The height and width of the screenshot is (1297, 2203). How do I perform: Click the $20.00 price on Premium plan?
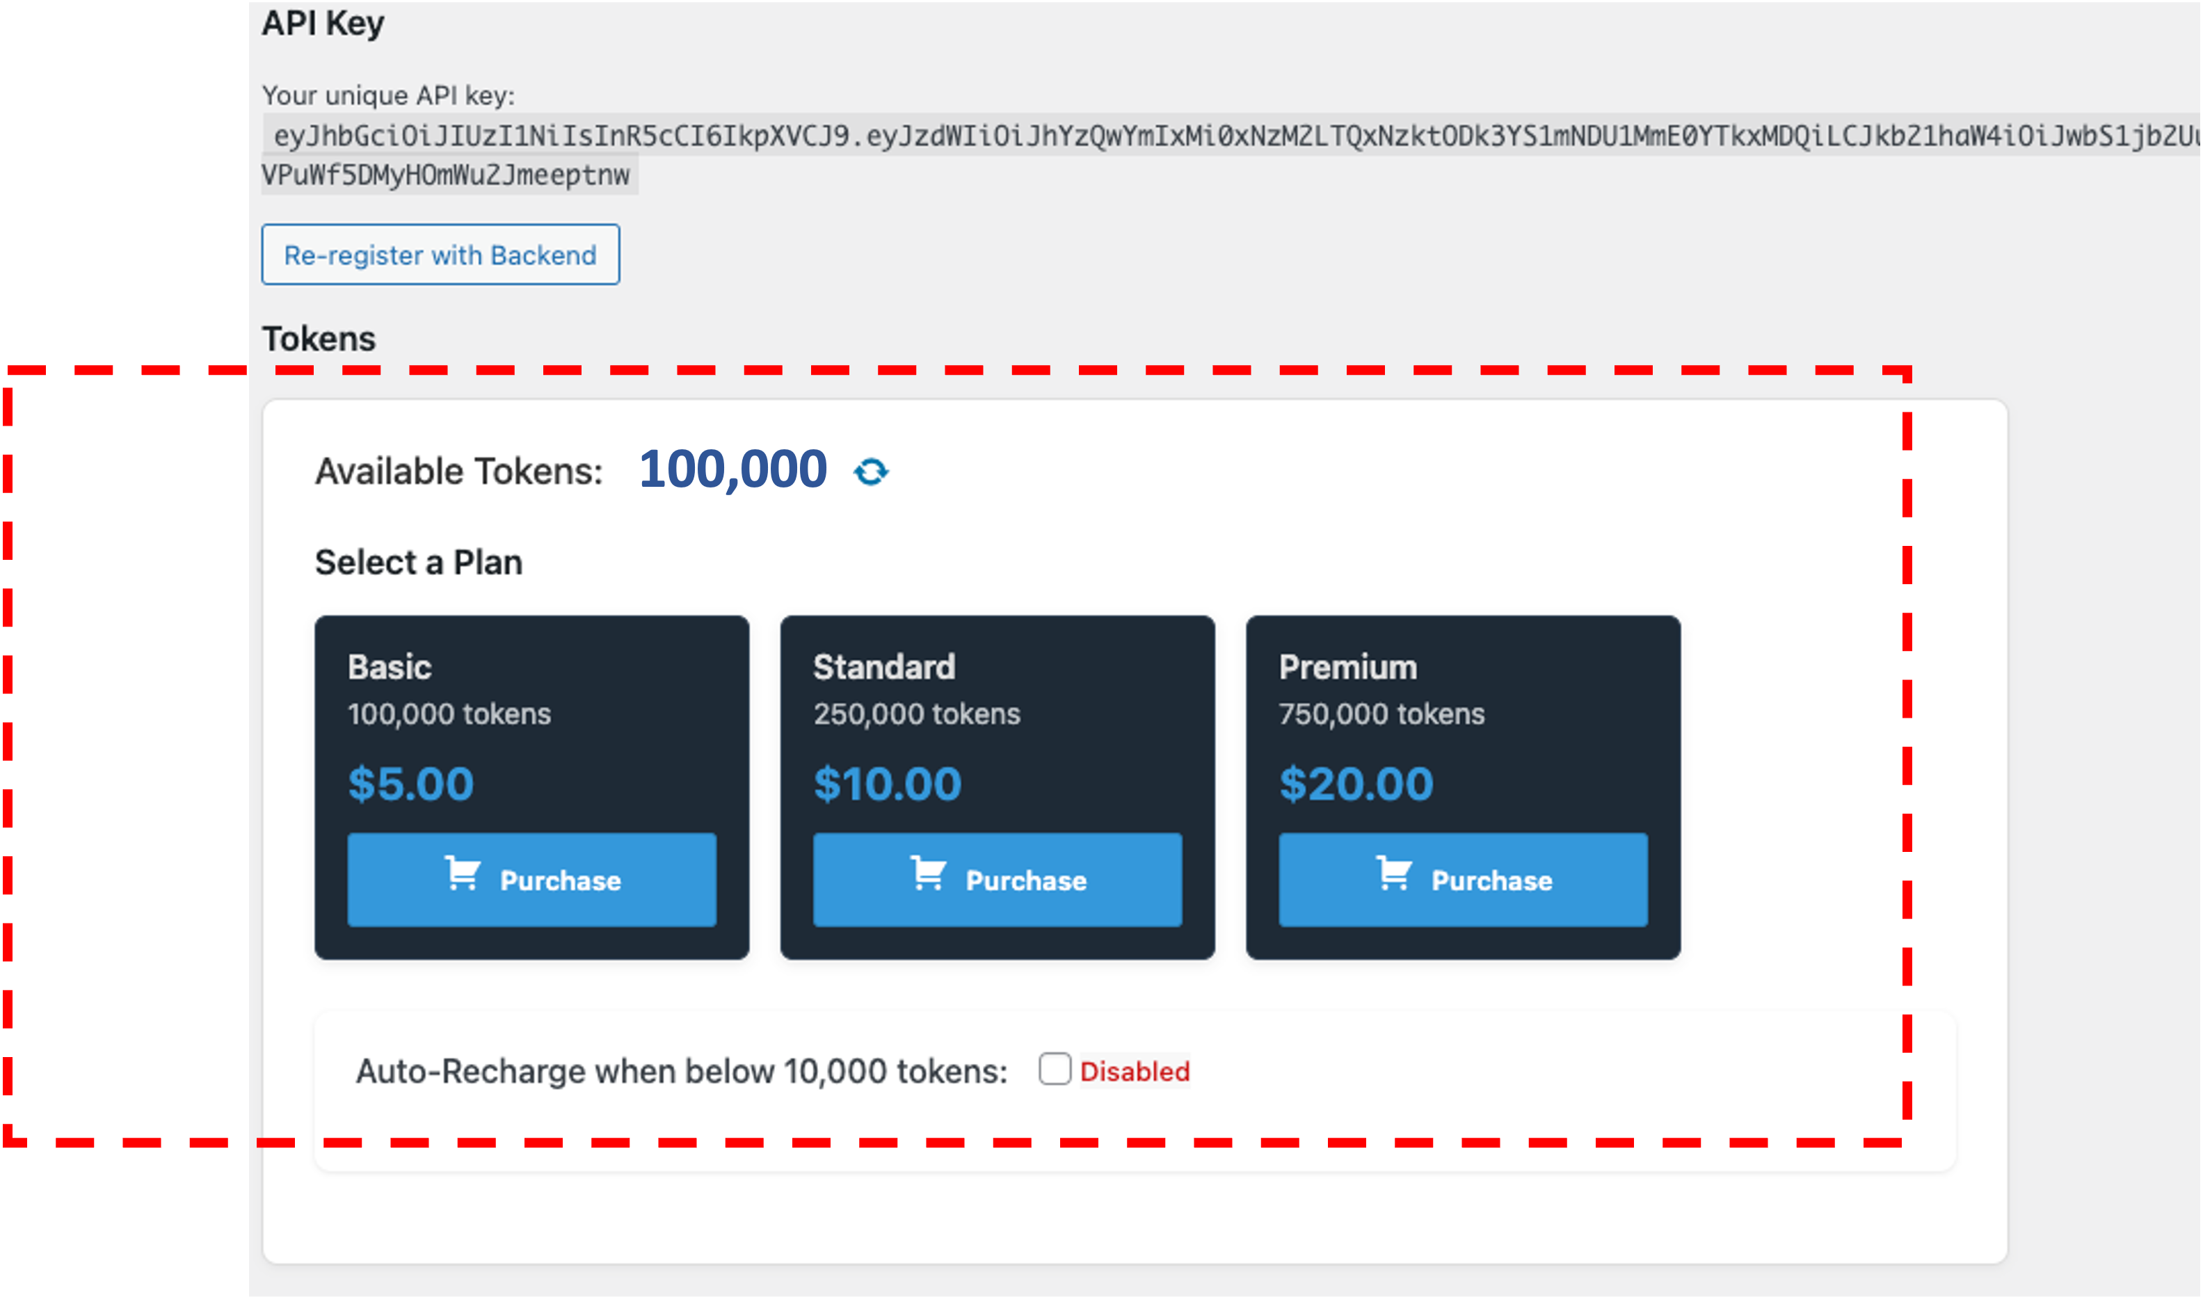click(x=1356, y=784)
